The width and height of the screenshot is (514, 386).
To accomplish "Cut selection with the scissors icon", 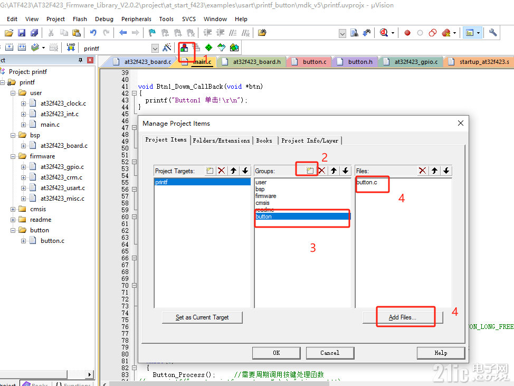I will 51,33.
